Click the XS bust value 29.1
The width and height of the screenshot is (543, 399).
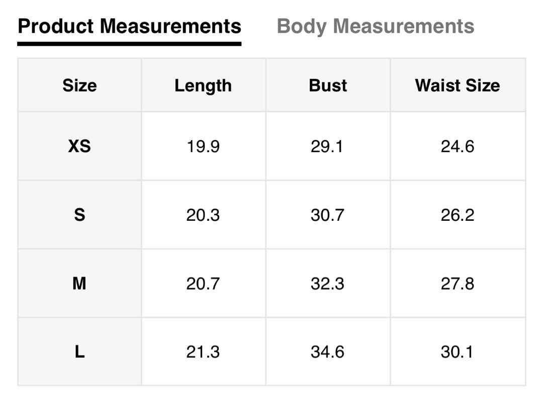point(327,146)
